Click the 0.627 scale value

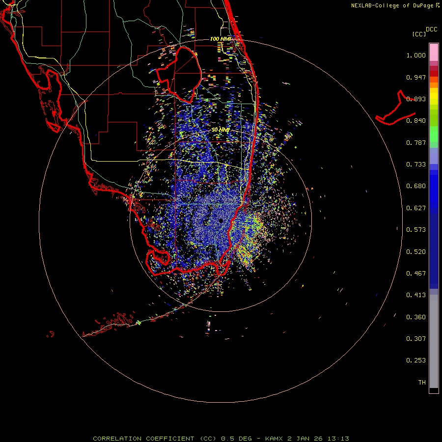416,208
